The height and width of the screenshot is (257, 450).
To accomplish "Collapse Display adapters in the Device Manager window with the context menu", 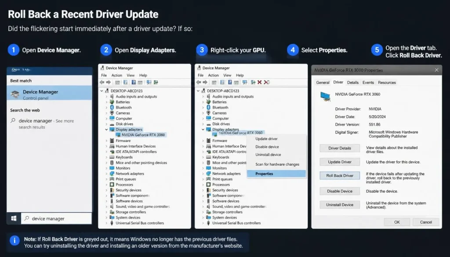I will pyautogui.click(x=203, y=129).
